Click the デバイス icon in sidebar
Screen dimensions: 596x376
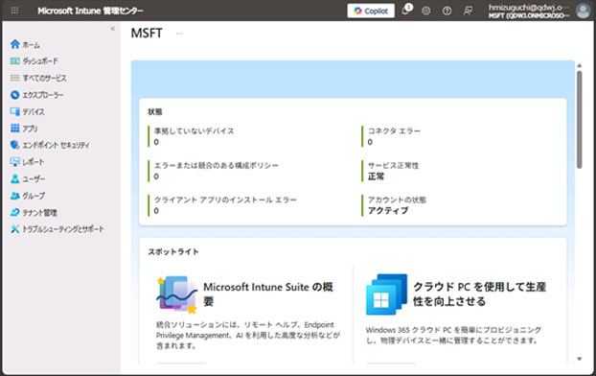pyautogui.click(x=14, y=111)
